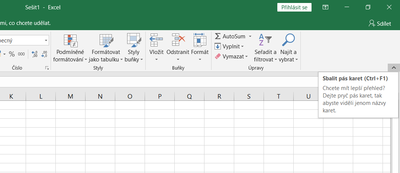
Task: Click the ribbon display options icon
Action: coord(325,7)
